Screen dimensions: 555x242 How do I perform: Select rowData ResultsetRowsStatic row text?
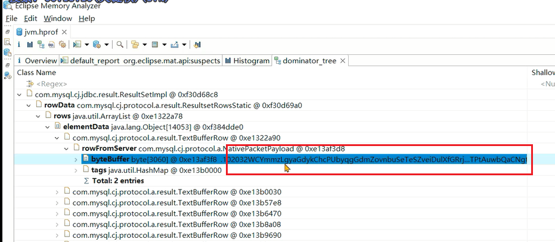click(x=173, y=106)
